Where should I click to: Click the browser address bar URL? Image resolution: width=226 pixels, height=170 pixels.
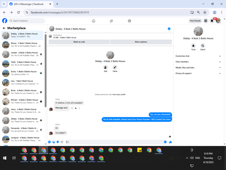point(60,12)
